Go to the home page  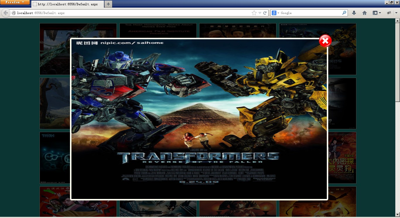[365, 13]
